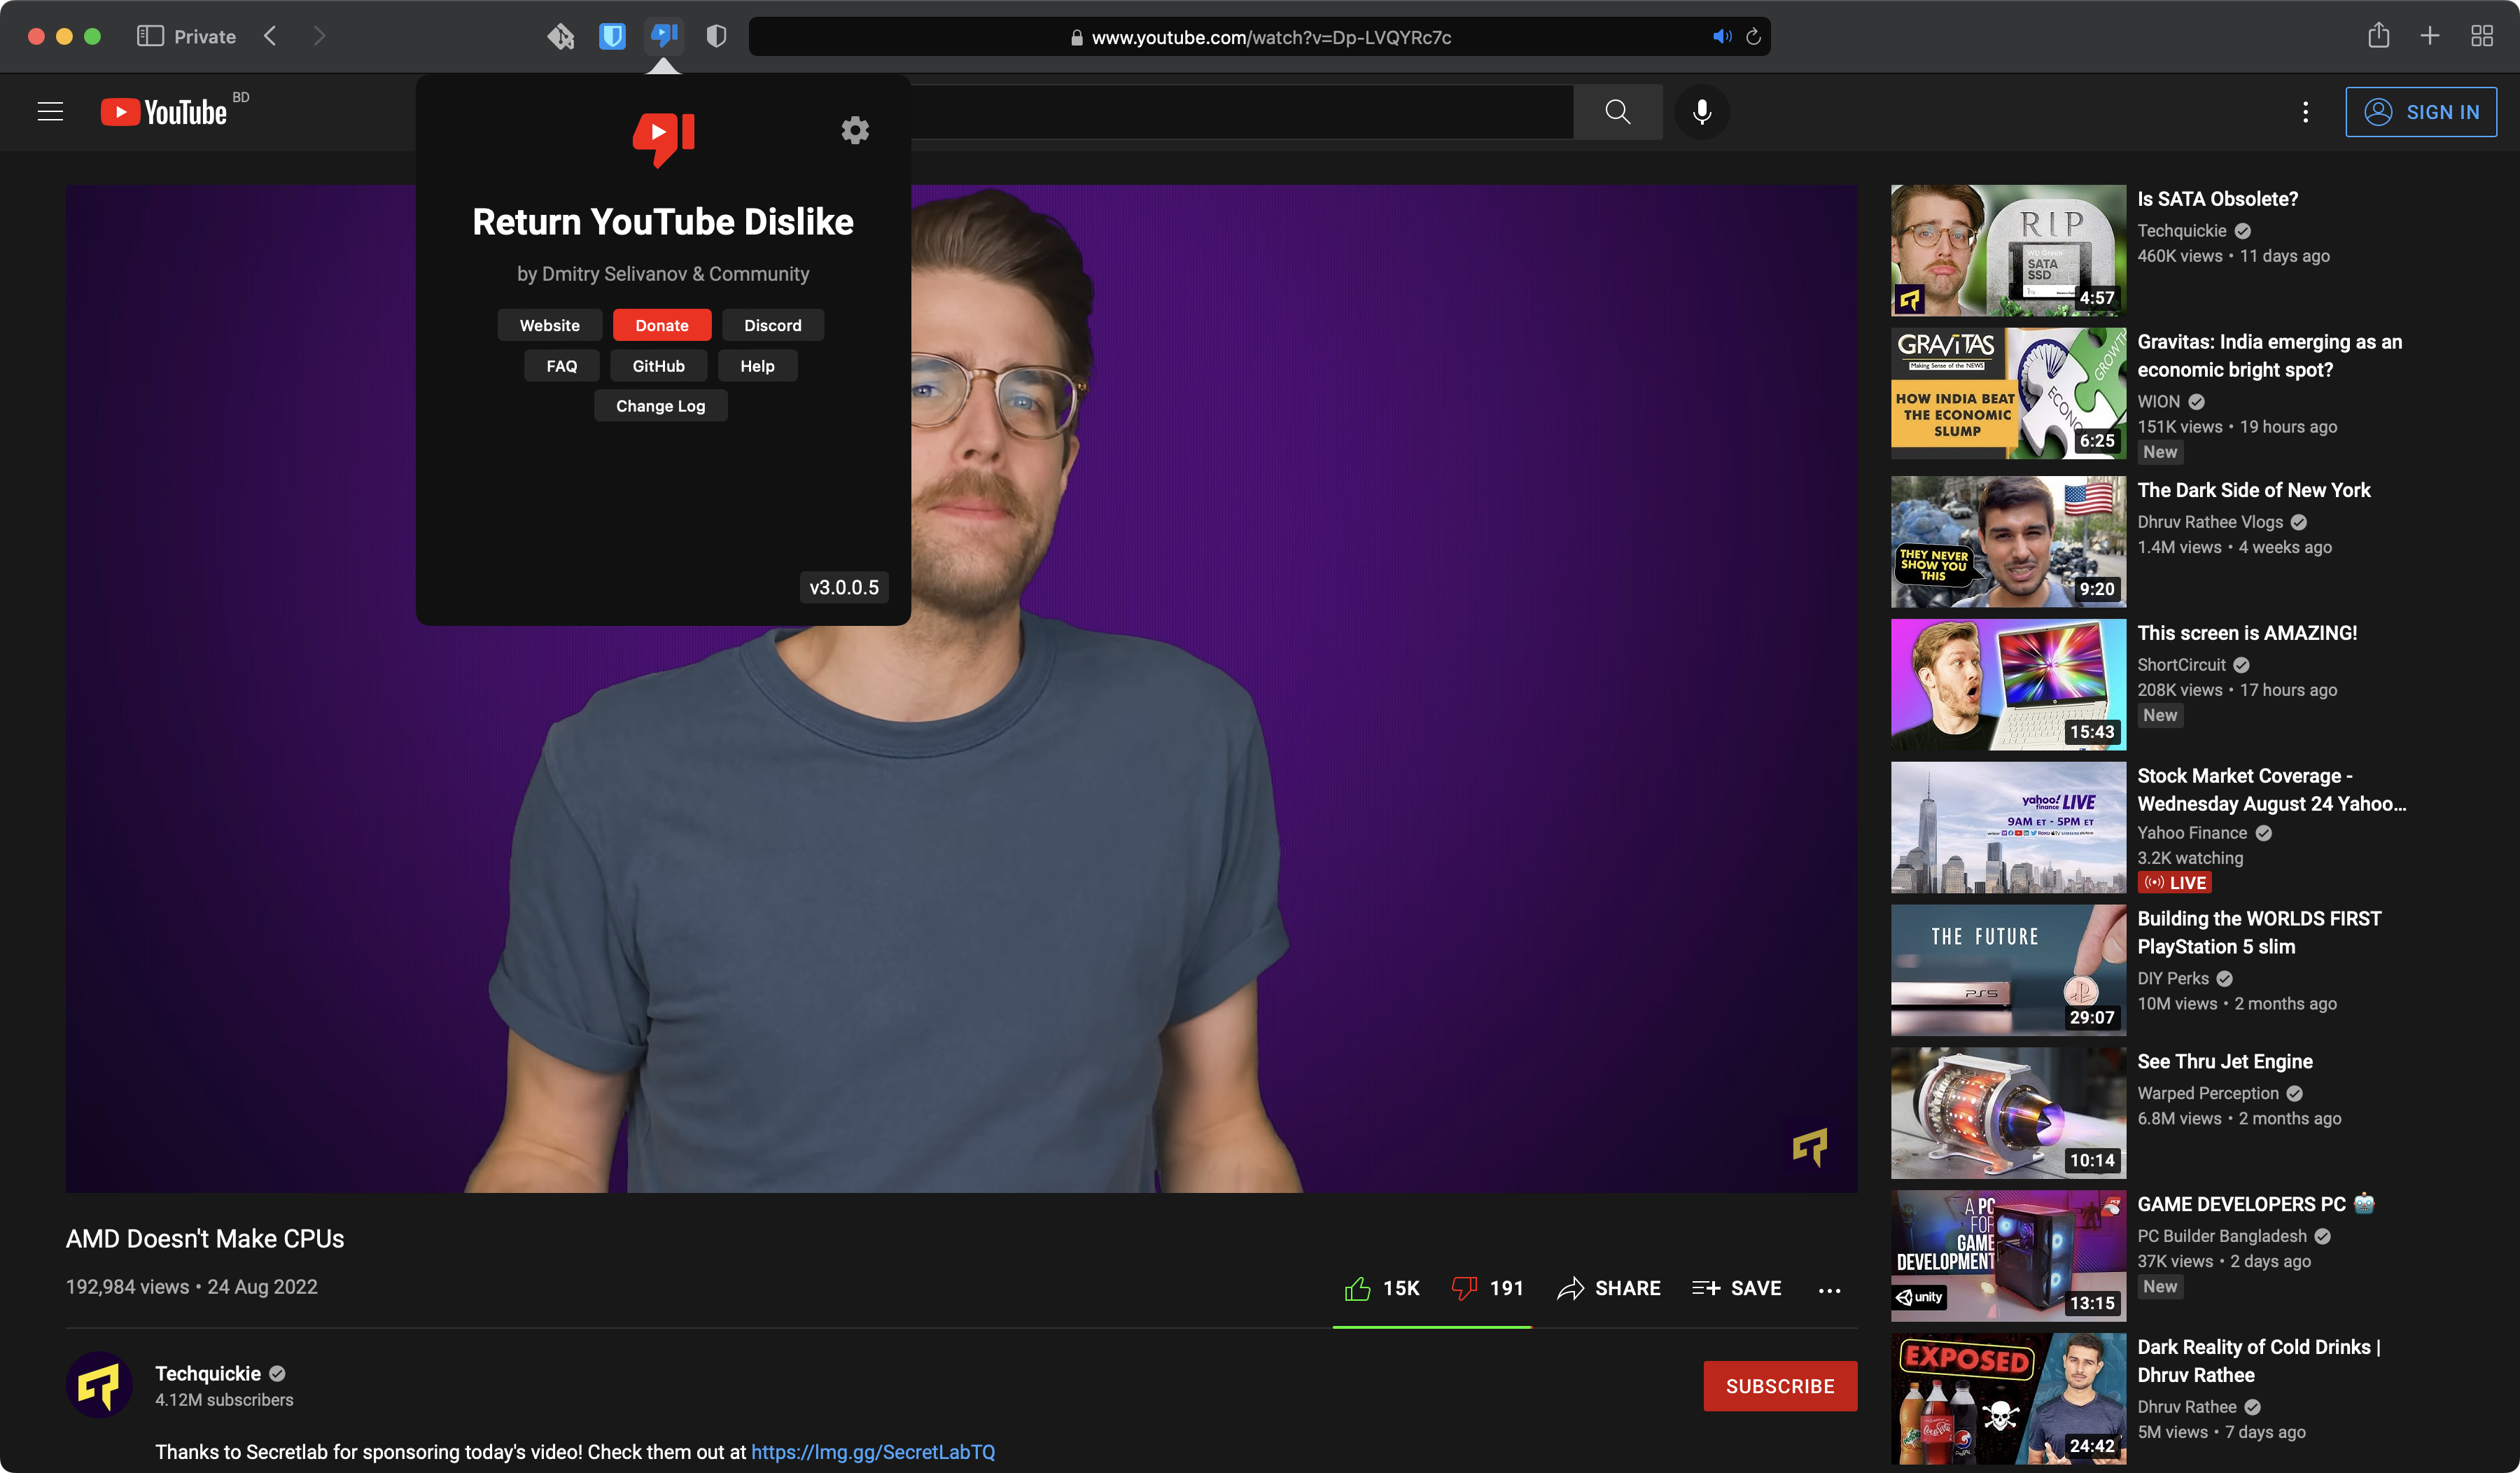
Task: Open Safari tab overview grid
Action: (2481, 37)
